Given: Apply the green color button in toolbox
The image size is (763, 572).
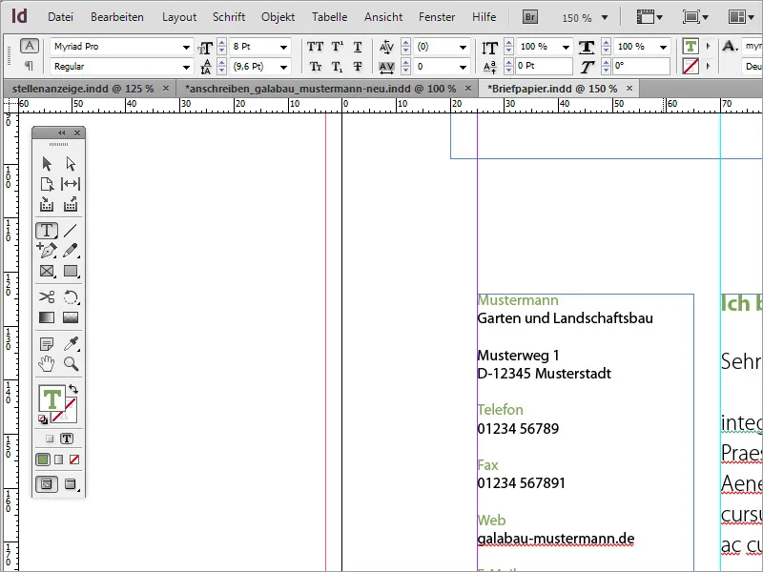Looking at the screenshot, I should tap(43, 460).
